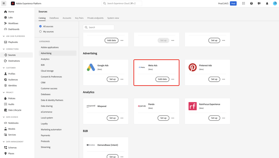Open more options for Google Ads

[122, 79]
